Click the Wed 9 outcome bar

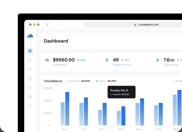pos(175,110)
